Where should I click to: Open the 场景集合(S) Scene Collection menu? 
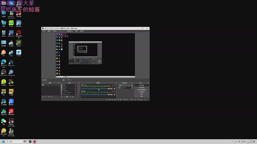point(70,31)
